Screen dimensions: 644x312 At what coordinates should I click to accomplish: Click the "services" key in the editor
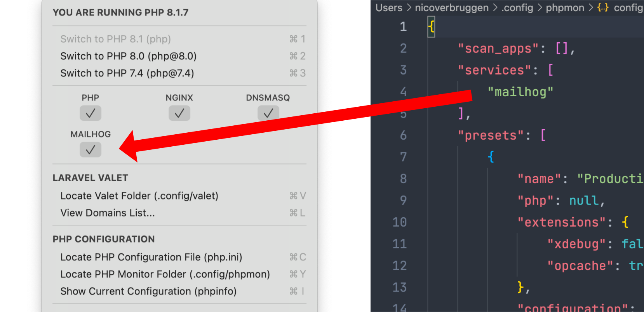(494, 71)
